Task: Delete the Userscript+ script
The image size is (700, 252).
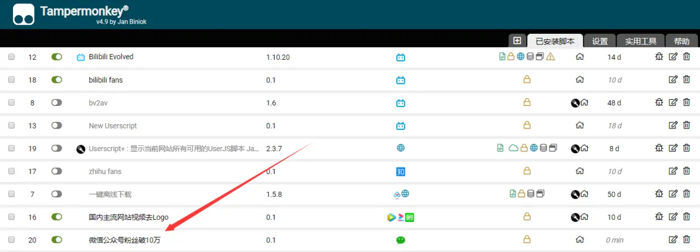Action: [686, 148]
